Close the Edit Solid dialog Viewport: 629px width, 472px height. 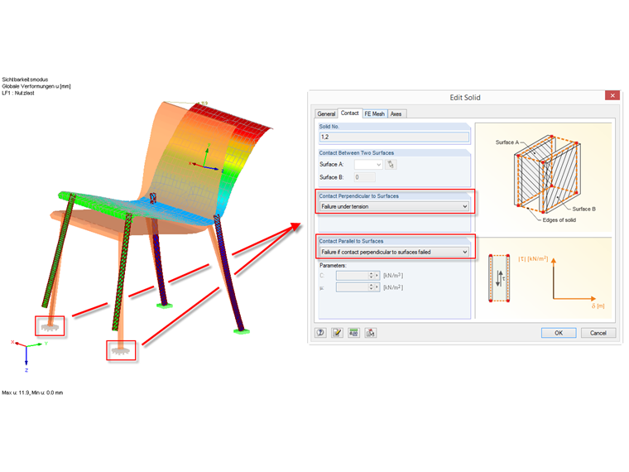pos(612,95)
